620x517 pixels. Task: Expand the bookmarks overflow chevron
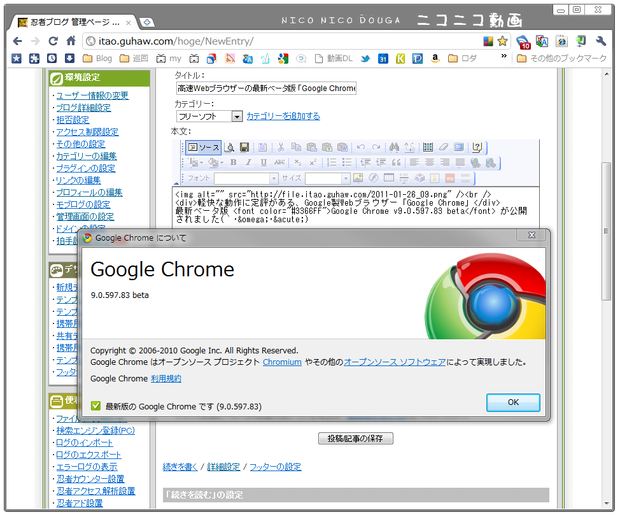click(504, 56)
